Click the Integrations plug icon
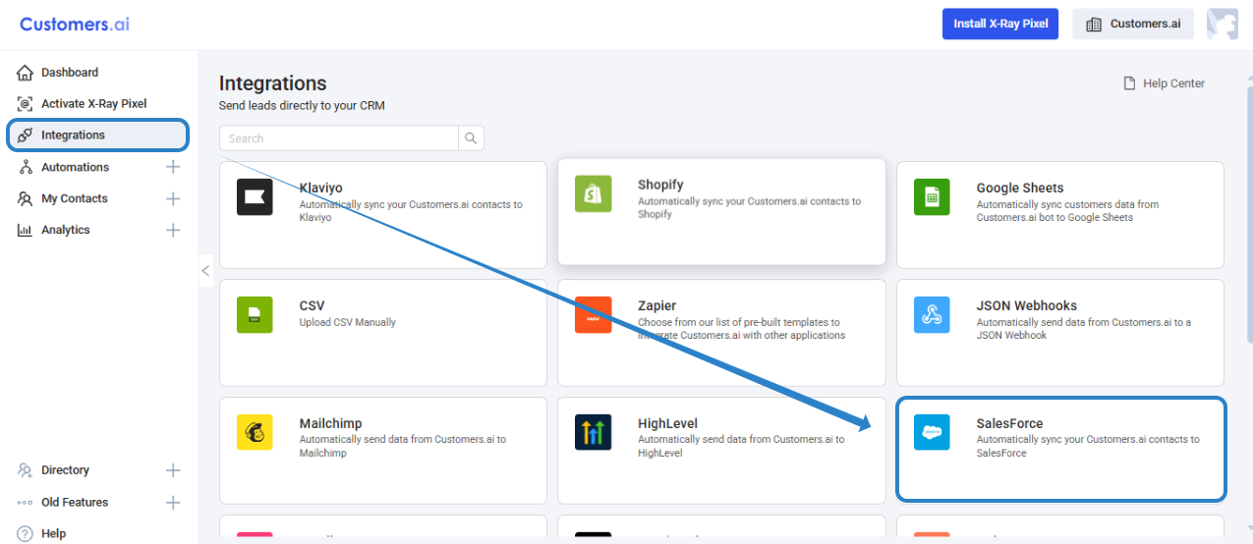1253x544 pixels. pos(25,136)
